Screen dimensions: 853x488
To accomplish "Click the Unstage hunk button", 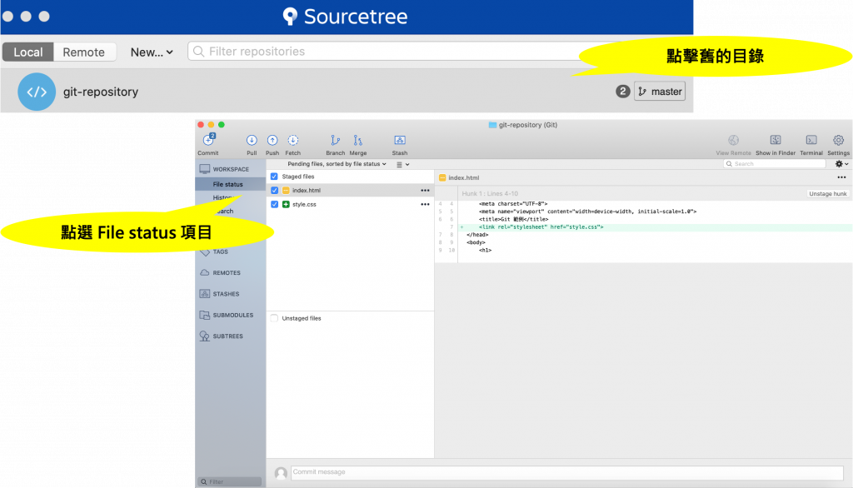I will pos(827,194).
